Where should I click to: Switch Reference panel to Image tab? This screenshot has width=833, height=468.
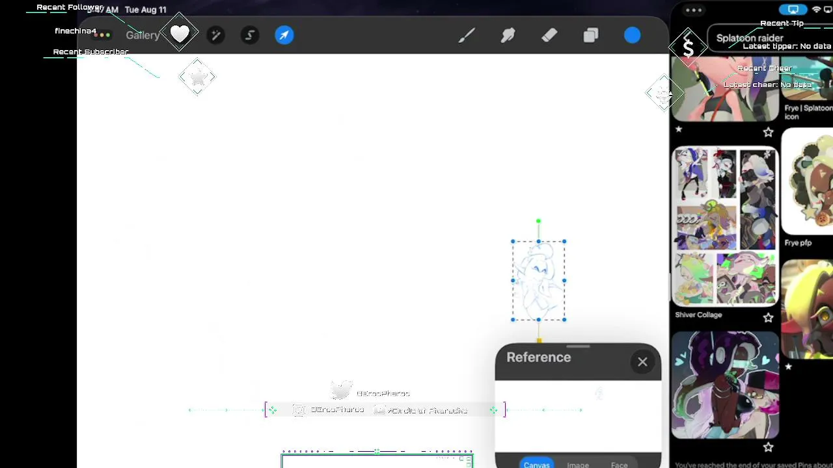click(x=578, y=464)
